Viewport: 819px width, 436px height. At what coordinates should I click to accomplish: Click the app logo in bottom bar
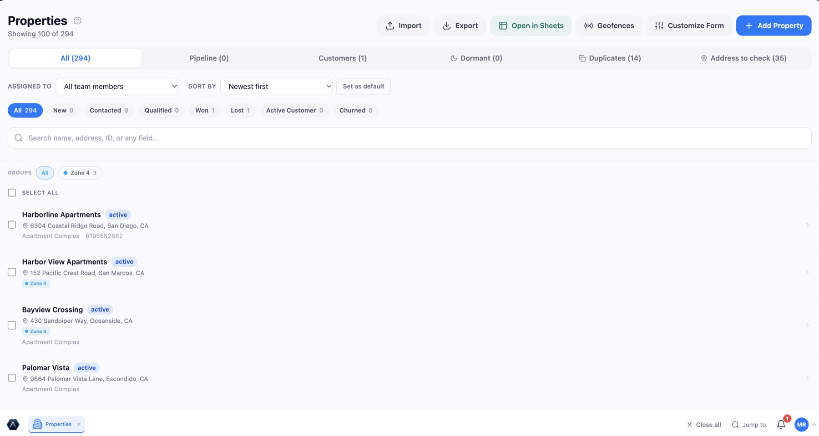click(13, 425)
